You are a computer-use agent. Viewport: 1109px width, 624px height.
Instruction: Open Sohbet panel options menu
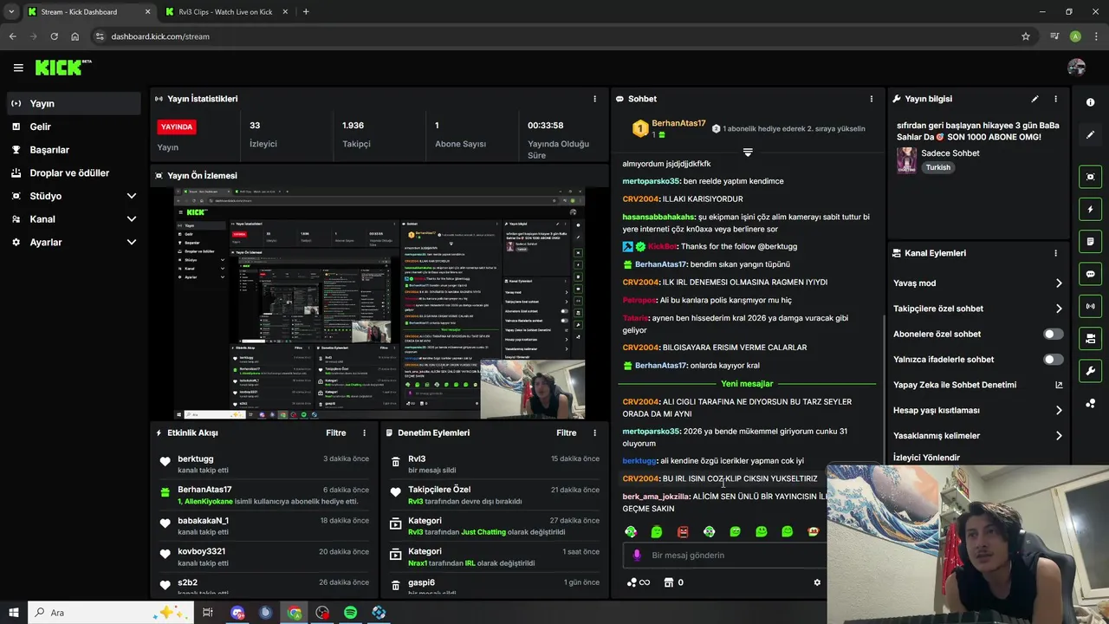point(871,99)
